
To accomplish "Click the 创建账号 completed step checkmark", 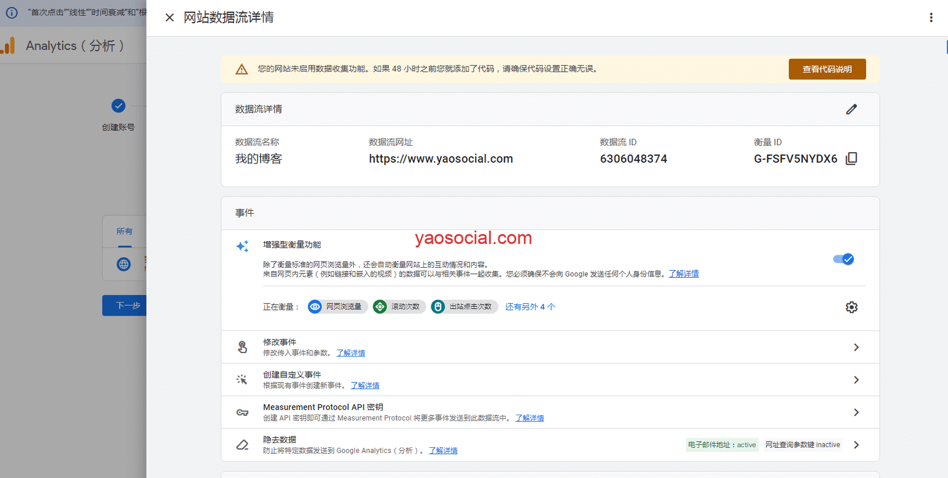I will pos(118,106).
